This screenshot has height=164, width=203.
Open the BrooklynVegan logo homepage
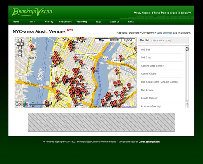click(x=32, y=12)
